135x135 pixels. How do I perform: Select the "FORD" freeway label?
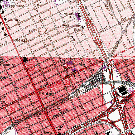tap(72, 127)
